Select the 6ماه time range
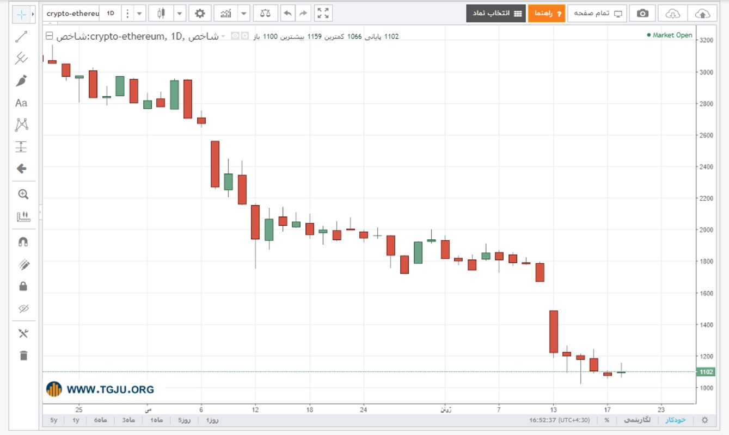729x435 pixels. tap(100, 420)
